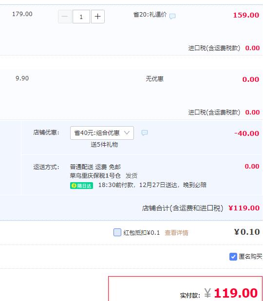Increase quantity with the plus button
Viewport: 263px width, 301px height.
[98, 17]
